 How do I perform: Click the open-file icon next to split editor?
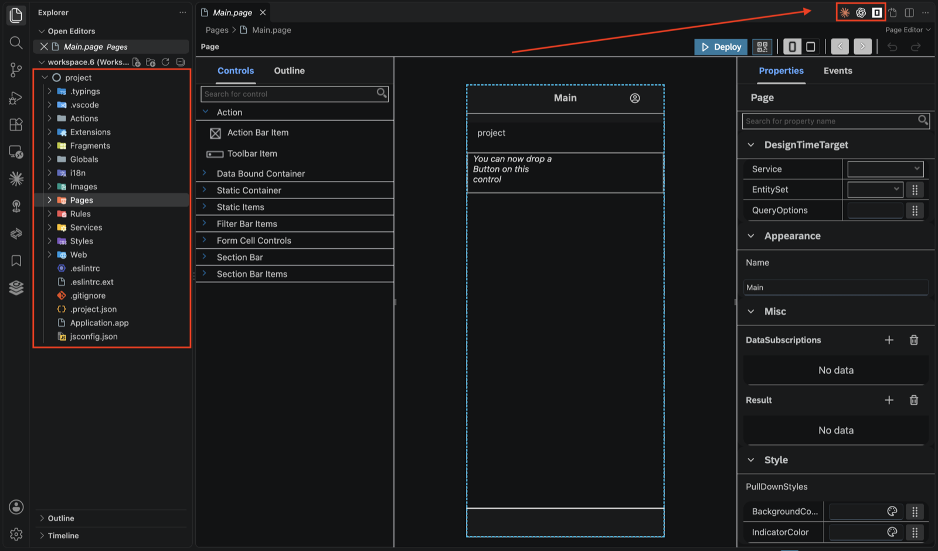tap(893, 12)
